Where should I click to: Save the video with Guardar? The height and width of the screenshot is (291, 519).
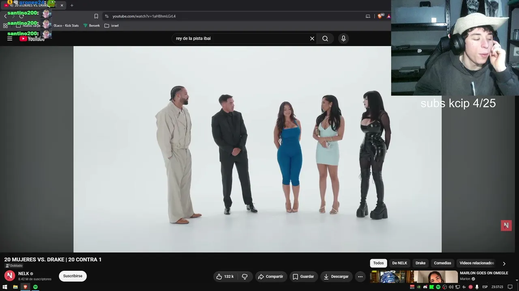click(303, 276)
